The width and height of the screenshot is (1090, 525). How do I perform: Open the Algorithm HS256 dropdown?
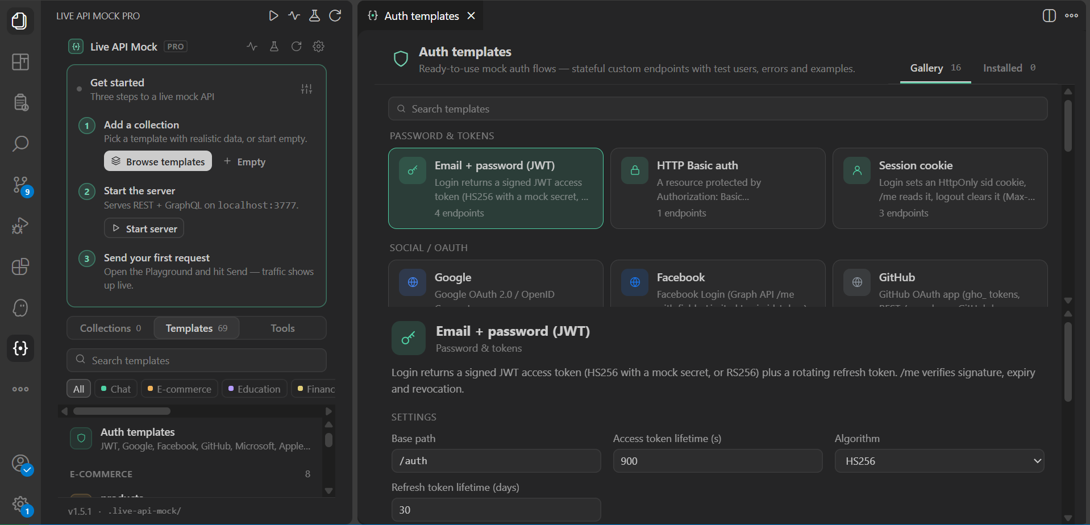[939, 461]
